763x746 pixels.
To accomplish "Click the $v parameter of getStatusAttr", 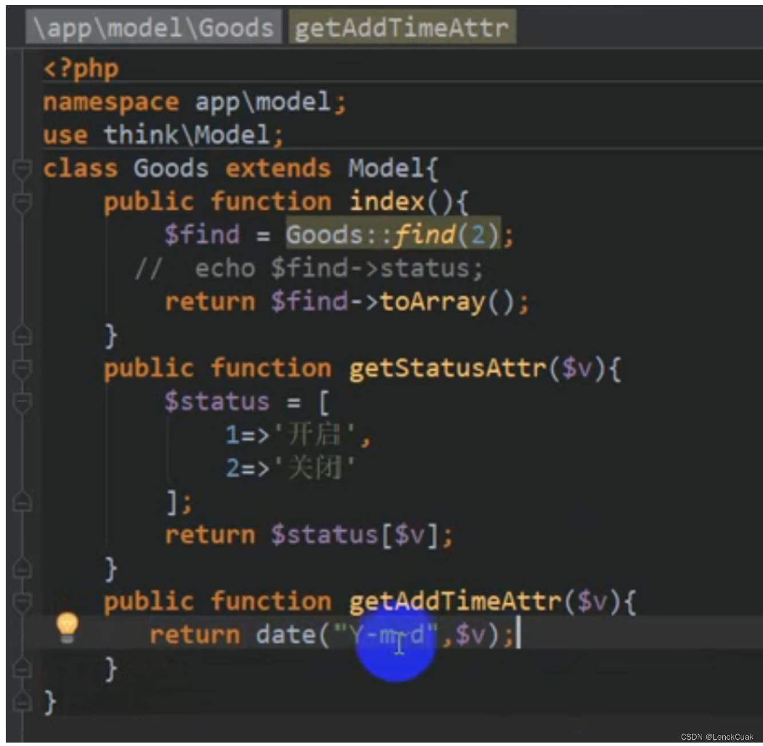I will point(577,368).
